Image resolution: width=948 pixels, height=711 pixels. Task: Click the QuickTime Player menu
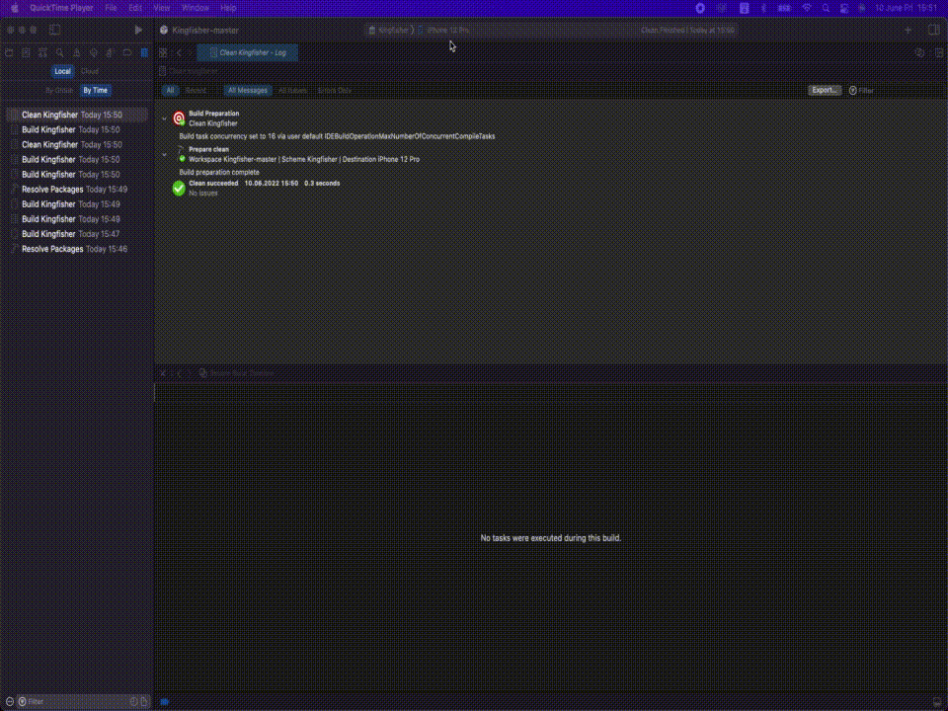point(61,8)
